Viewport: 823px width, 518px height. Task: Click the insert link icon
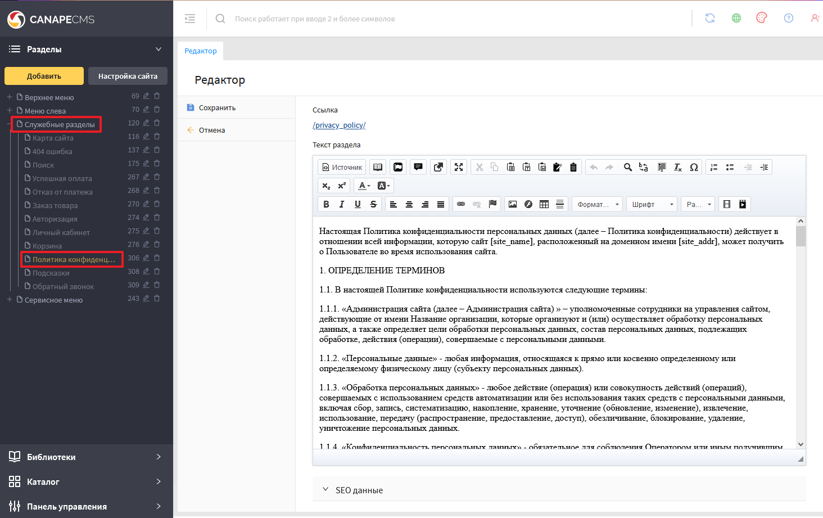tap(461, 204)
